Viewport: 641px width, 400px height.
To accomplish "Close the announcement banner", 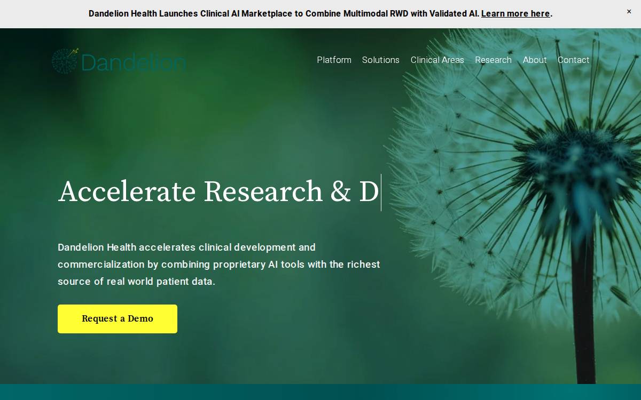I will click(629, 12).
